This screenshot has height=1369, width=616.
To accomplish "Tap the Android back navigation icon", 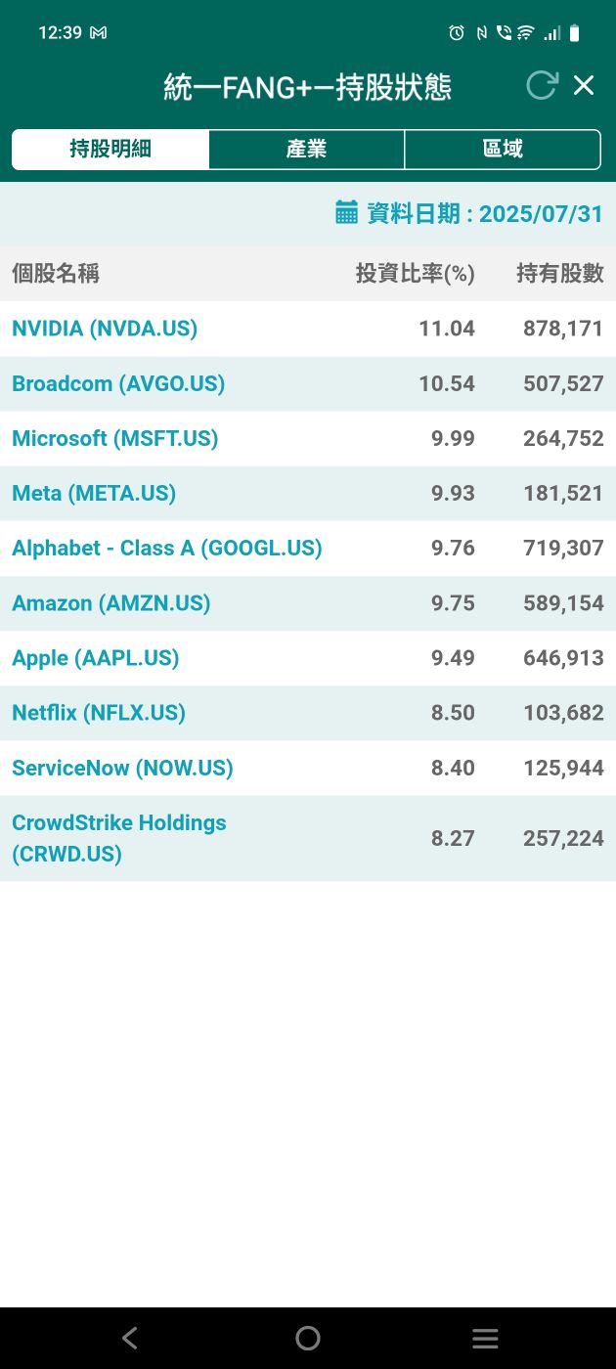I will point(130,1338).
